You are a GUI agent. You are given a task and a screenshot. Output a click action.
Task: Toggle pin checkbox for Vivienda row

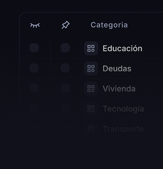[65, 88]
